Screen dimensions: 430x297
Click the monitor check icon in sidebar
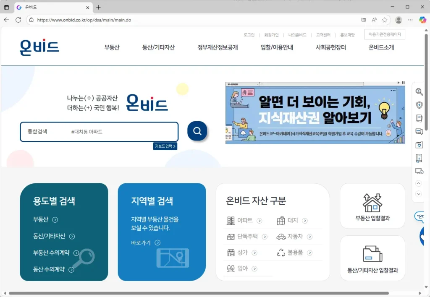point(419,171)
